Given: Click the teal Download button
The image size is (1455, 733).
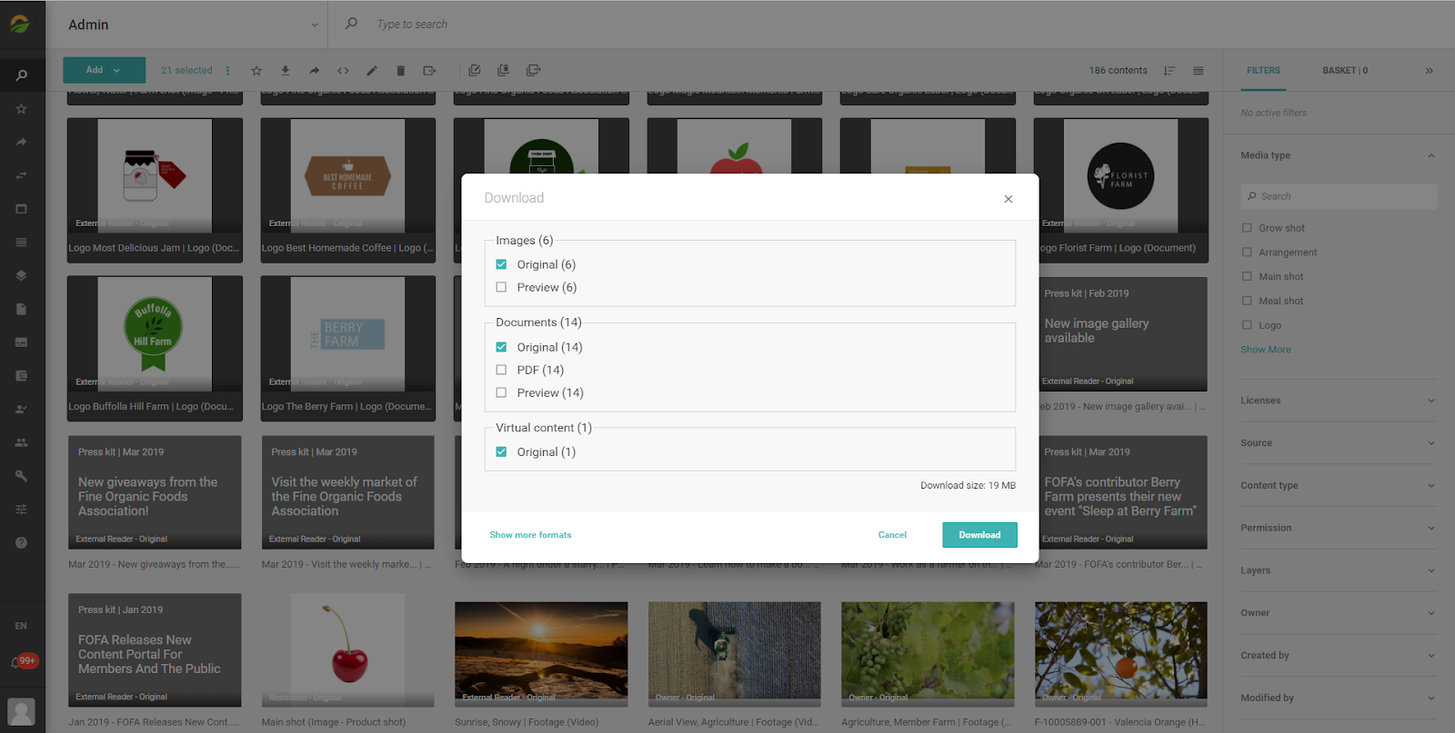Looking at the screenshot, I should [x=979, y=535].
